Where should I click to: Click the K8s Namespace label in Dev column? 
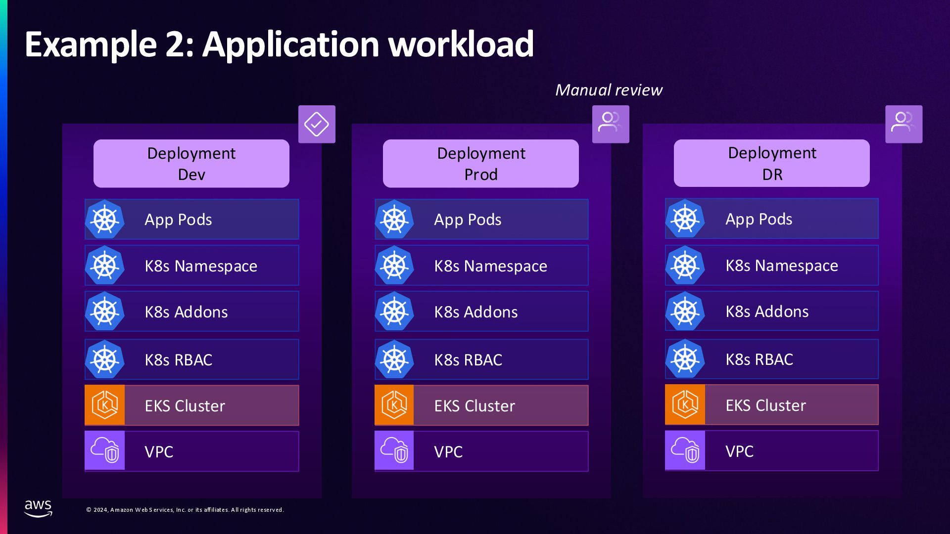click(201, 266)
